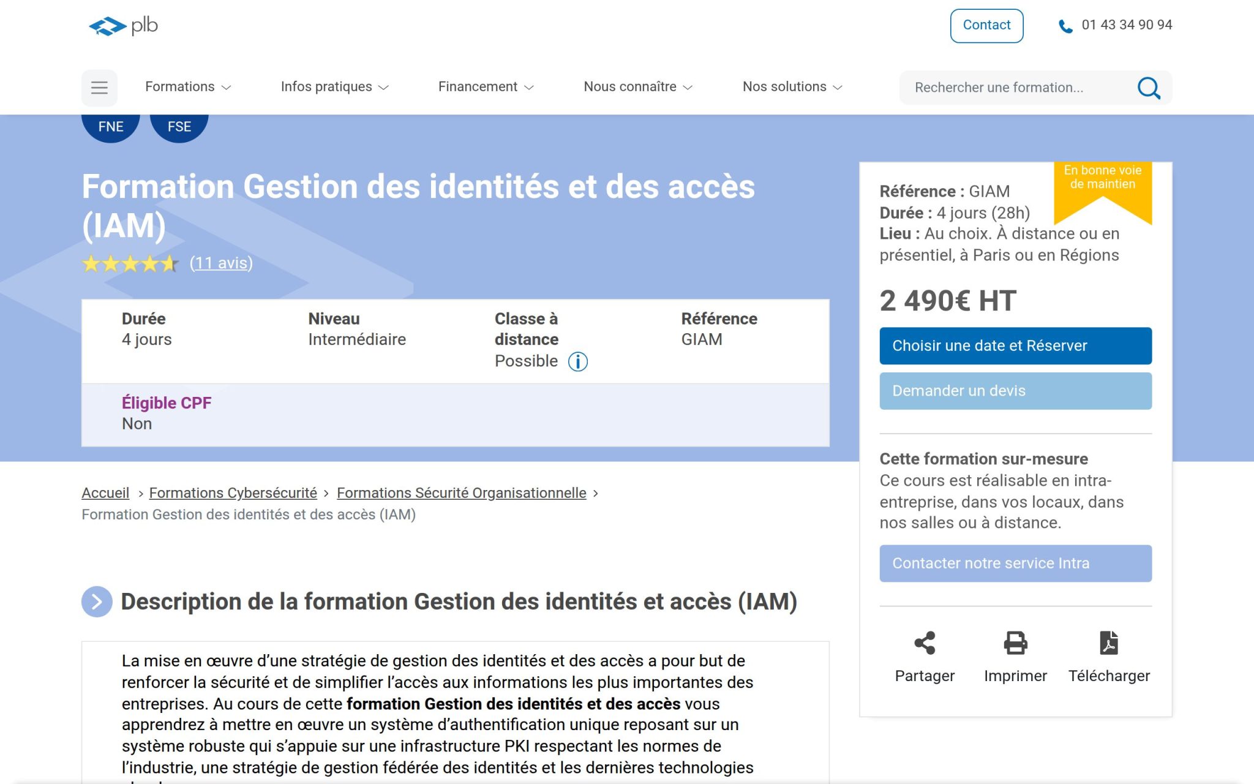1254x784 pixels.
Task: Open Formations Cybersécurité breadcrumb
Action: pos(233,493)
